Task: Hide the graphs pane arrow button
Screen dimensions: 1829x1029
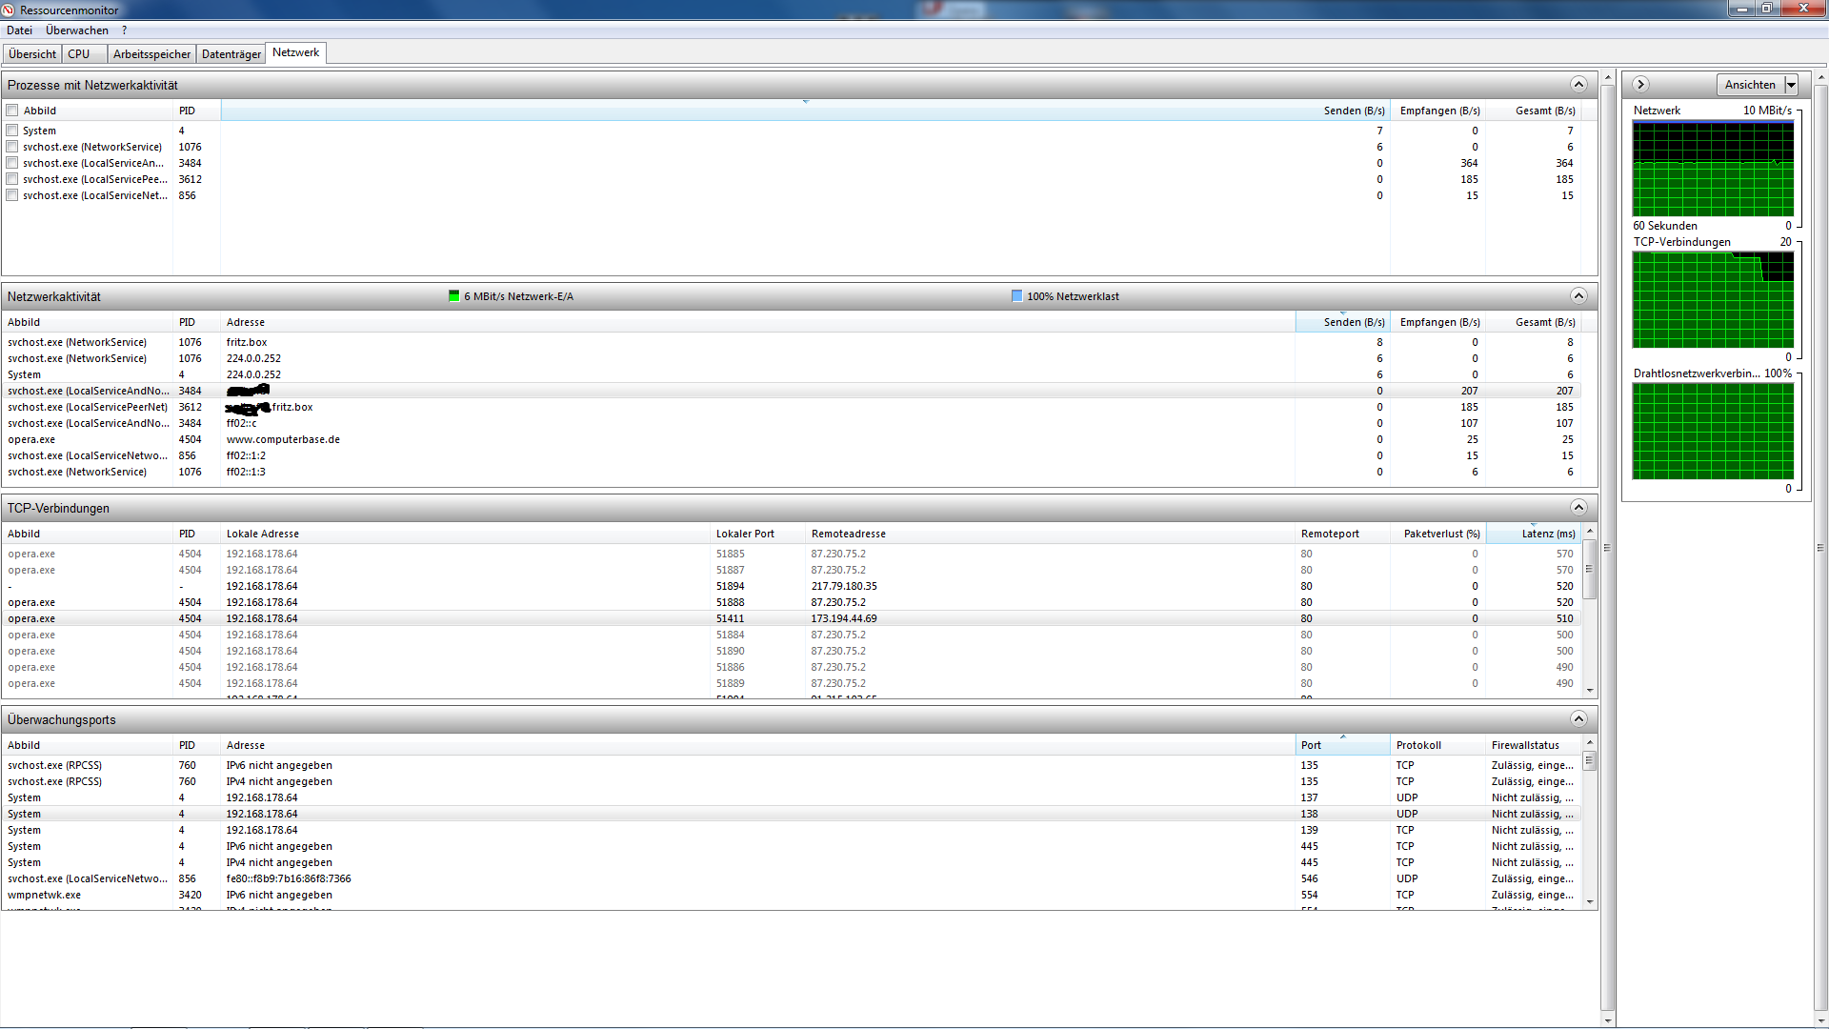Action: (x=1640, y=85)
